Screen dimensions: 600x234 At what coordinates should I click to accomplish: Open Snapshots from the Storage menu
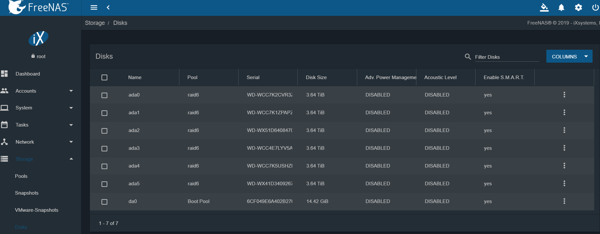[27, 193]
